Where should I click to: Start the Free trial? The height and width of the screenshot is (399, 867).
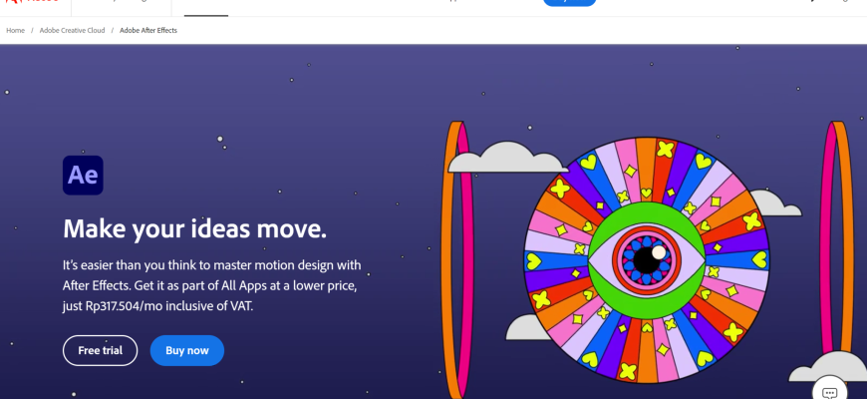point(100,350)
